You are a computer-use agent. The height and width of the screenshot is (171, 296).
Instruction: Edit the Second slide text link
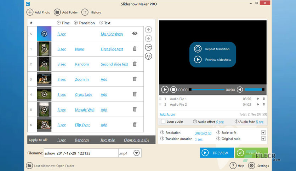point(114,64)
